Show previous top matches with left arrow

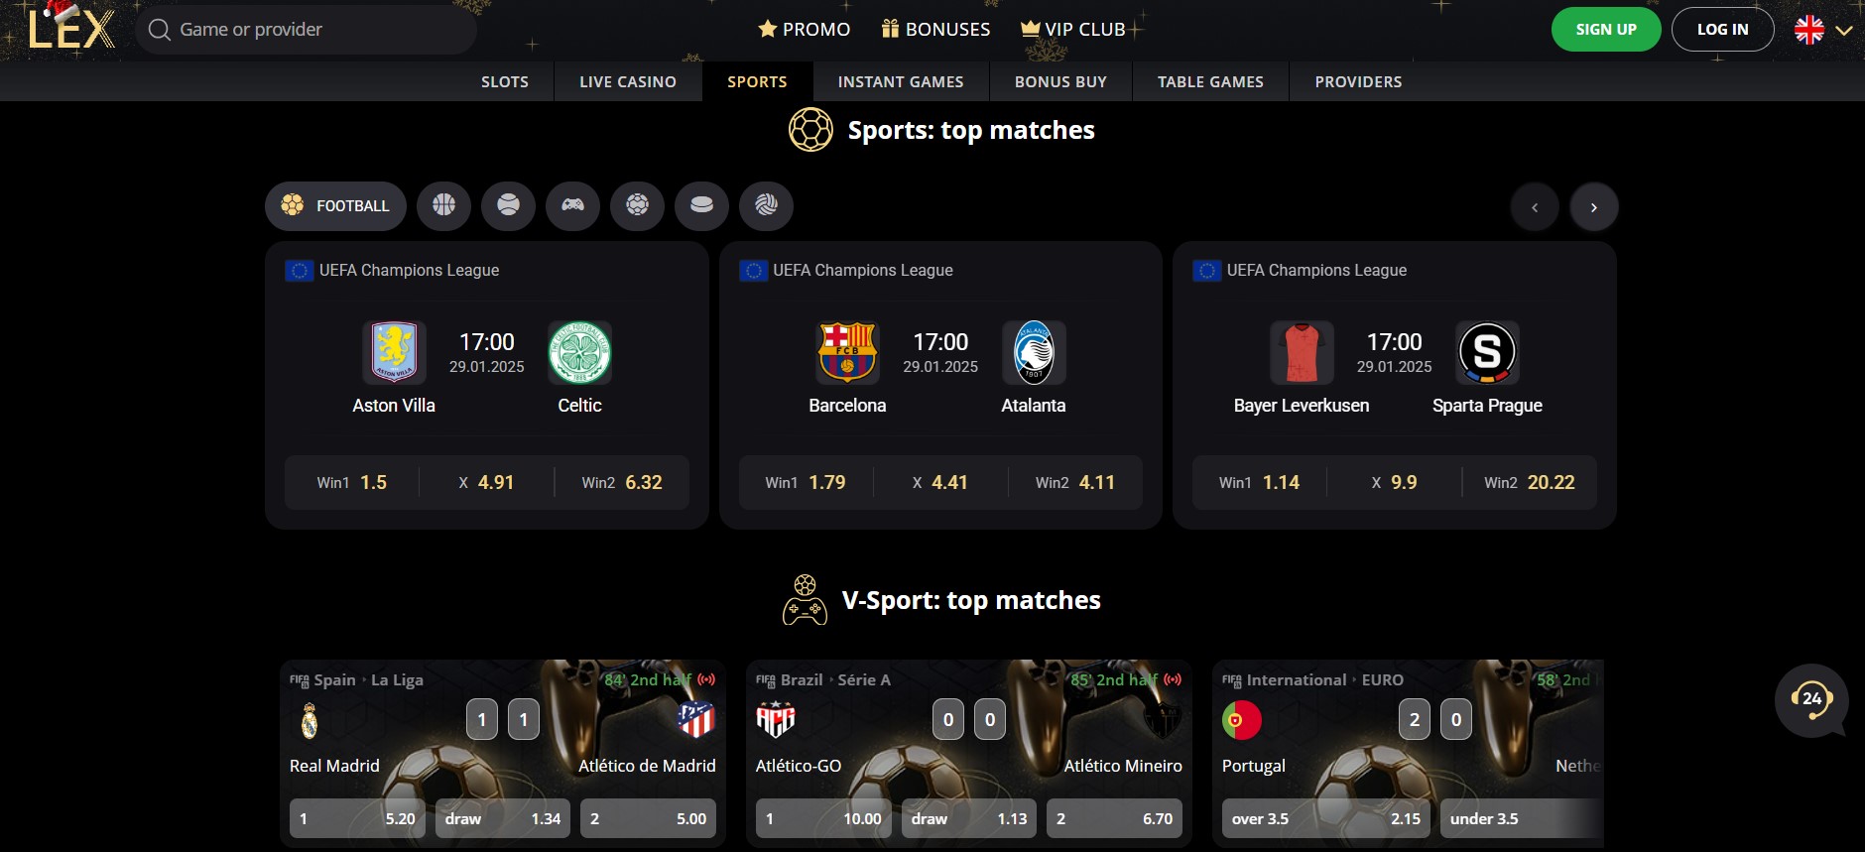(x=1535, y=206)
